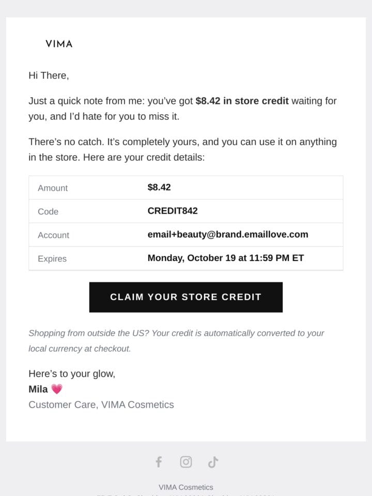Screen dimensions: 372x496
Task: Click the VIMA logo at top
Action: [59, 43]
